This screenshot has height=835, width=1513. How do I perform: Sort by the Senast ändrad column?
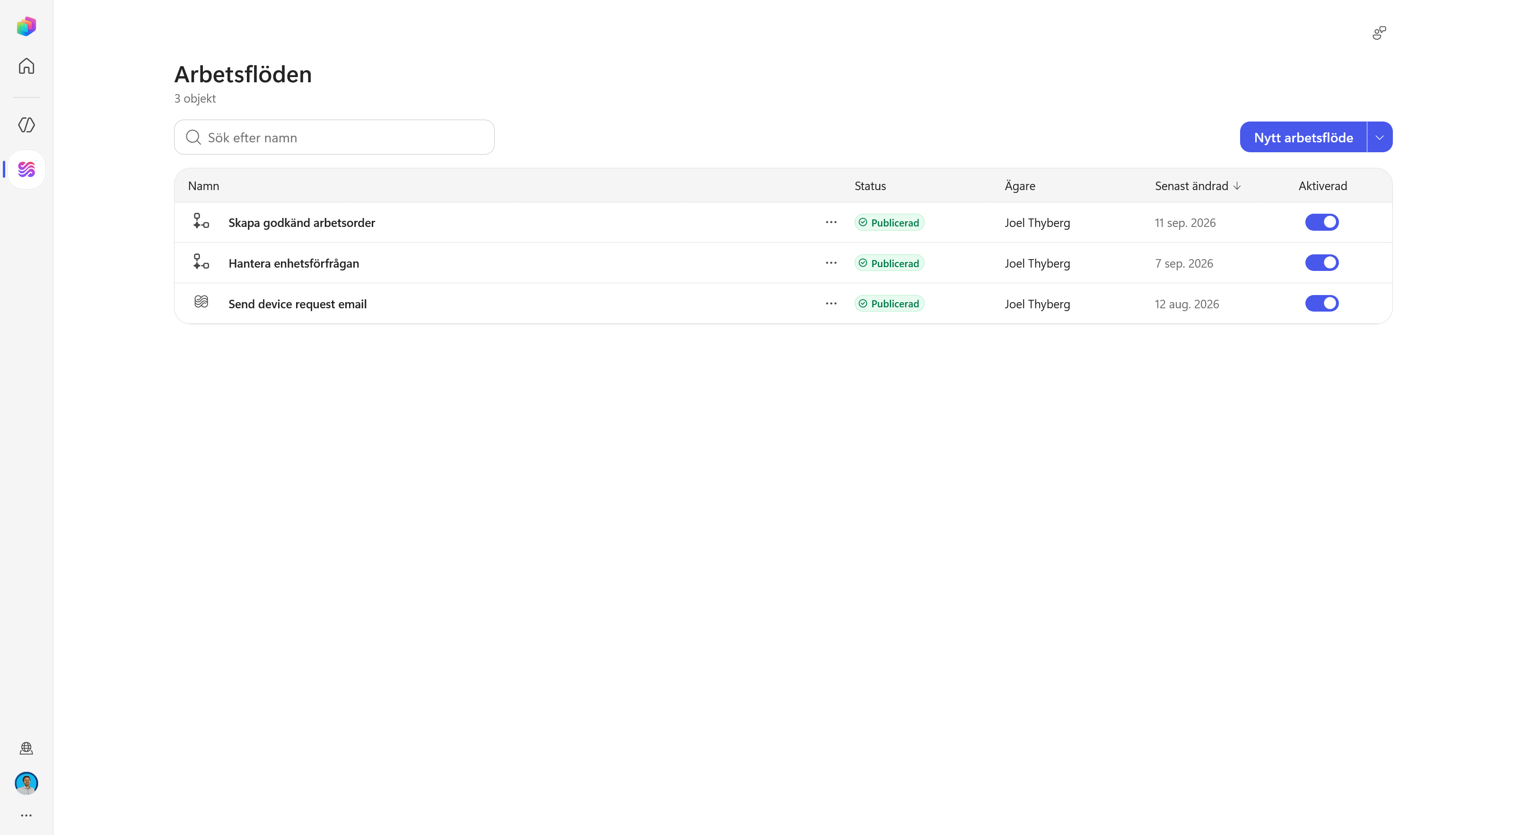1197,185
